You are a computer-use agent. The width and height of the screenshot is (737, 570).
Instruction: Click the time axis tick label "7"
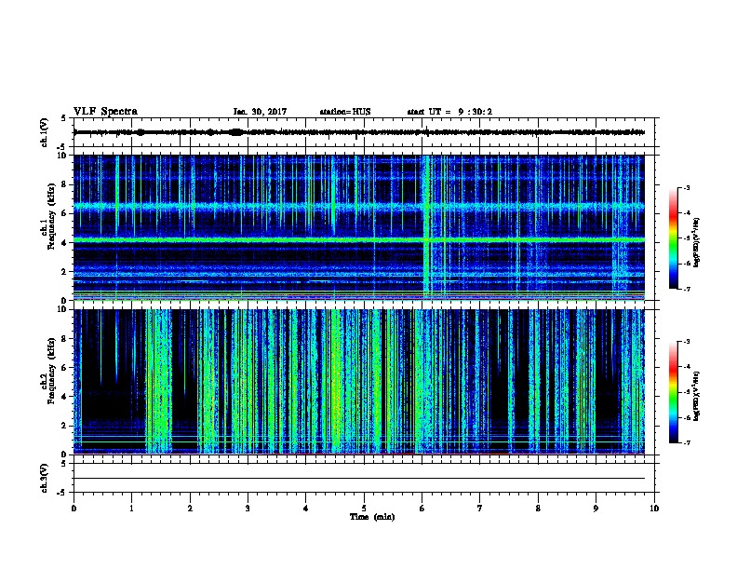(x=480, y=509)
